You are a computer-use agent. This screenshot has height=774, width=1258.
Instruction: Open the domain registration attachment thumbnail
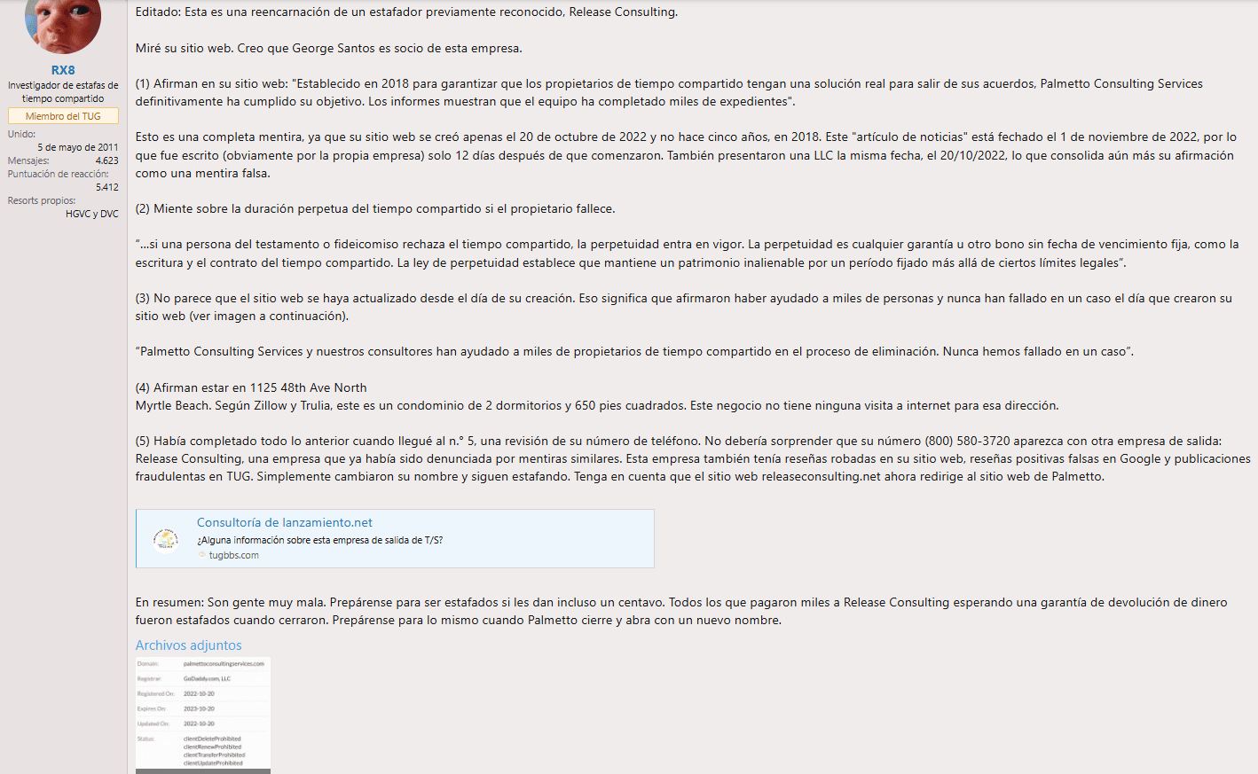tap(203, 715)
